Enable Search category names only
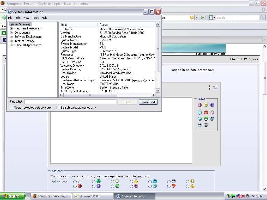 pos(58,108)
